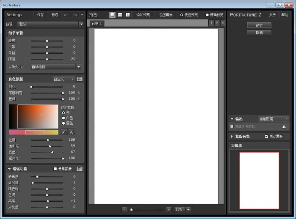
Task: Click the skin tone hue strip
Action: (33, 132)
